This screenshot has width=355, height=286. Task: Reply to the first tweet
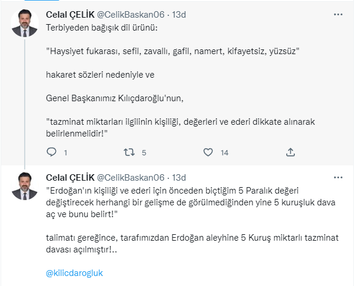(x=52, y=152)
